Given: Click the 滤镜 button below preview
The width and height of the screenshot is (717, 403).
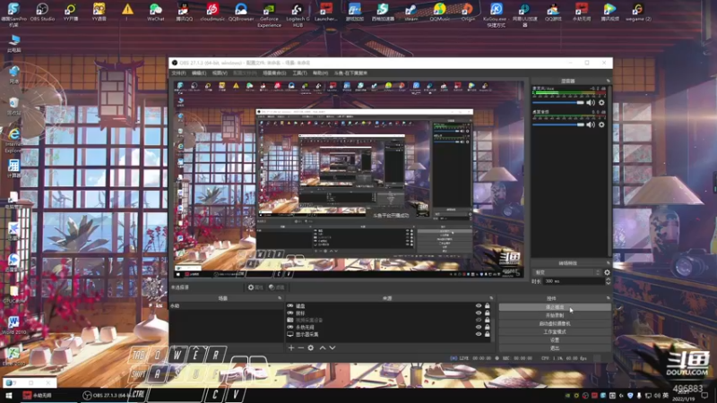Looking at the screenshot, I should pyautogui.click(x=277, y=287).
